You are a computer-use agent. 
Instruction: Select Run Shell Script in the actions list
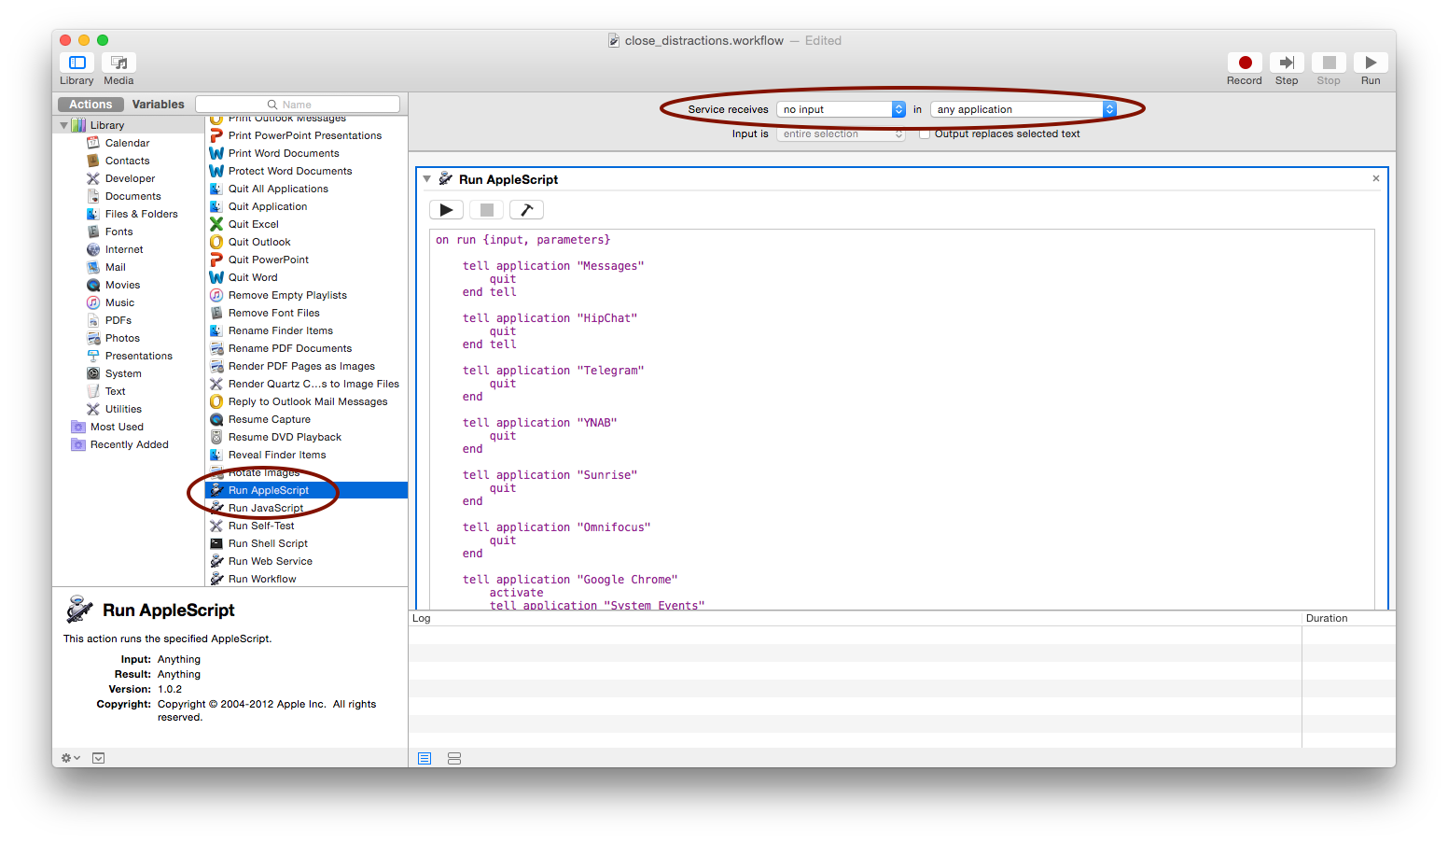click(x=268, y=543)
